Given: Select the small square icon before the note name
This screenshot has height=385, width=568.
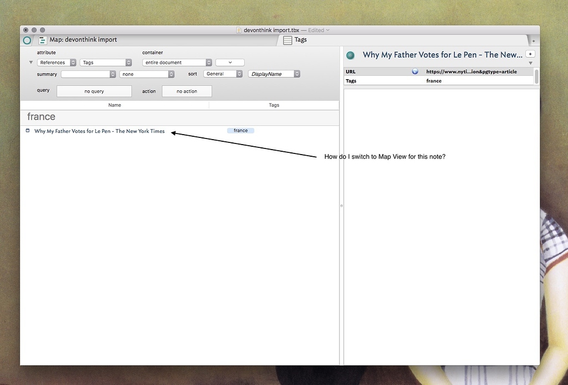Looking at the screenshot, I should [28, 131].
